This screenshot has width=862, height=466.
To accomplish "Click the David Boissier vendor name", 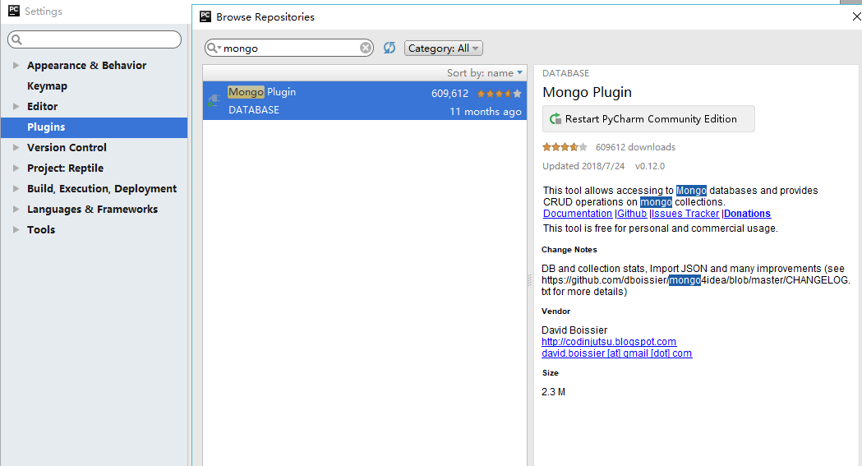I will [x=574, y=330].
